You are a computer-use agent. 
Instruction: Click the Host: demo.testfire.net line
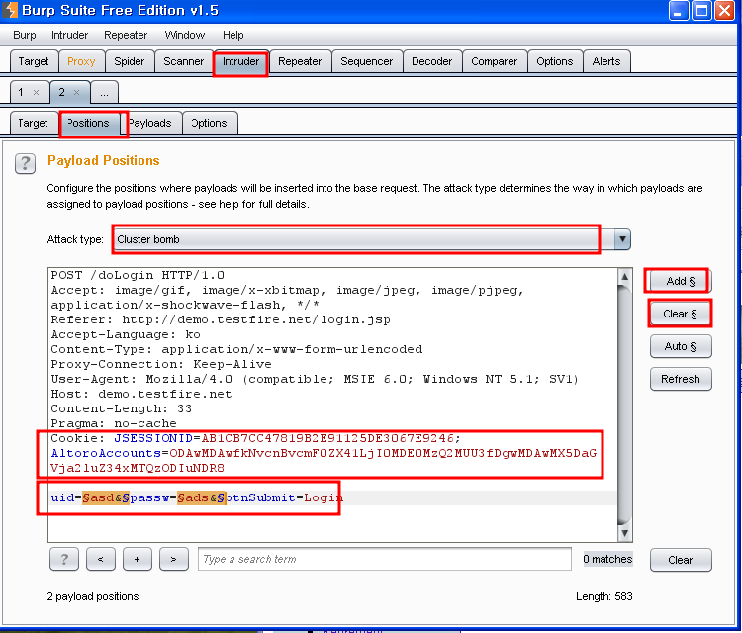tap(141, 394)
